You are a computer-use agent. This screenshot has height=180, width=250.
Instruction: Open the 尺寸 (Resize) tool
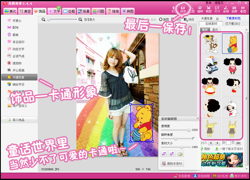click(217, 10)
